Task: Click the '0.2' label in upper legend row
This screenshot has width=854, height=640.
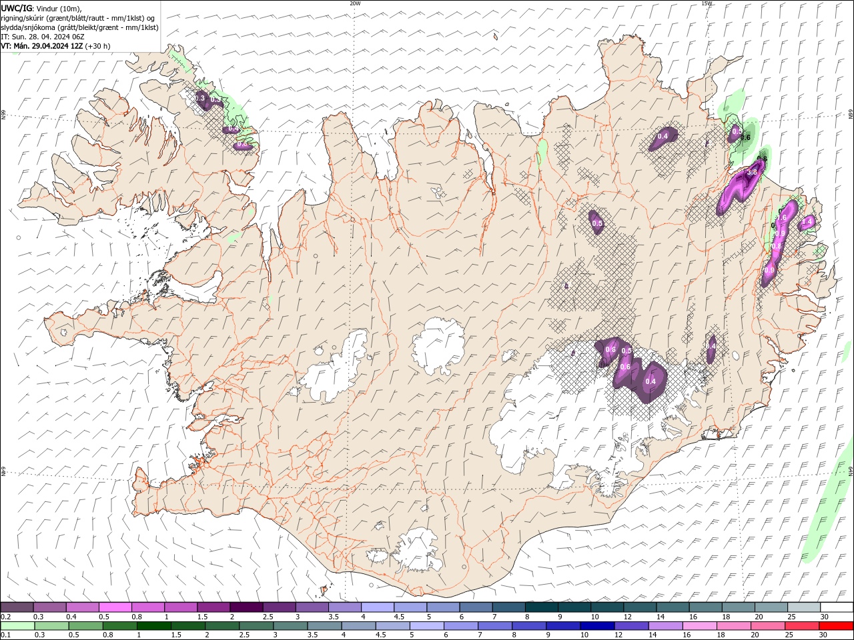Action: pos(5,617)
